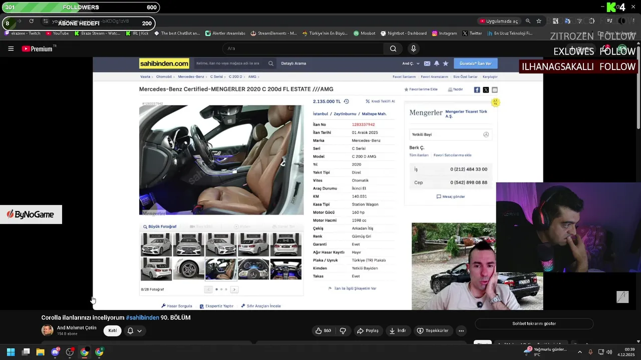Viewport: 641px width, 360px height.
Task: Click Sohbet tekrarını göster button
Action: tap(534, 323)
